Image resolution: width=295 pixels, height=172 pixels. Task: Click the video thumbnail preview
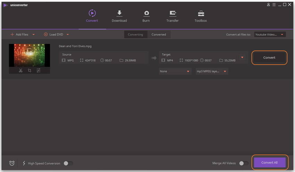click(x=29, y=55)
